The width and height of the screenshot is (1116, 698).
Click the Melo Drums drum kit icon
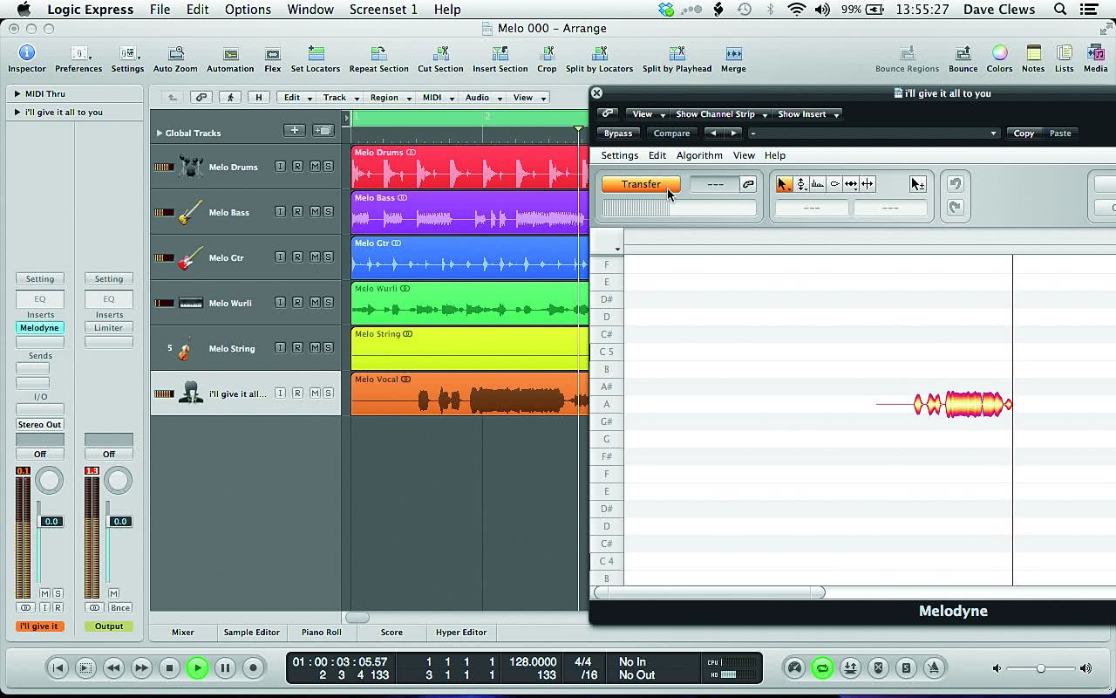coord(191,167)
